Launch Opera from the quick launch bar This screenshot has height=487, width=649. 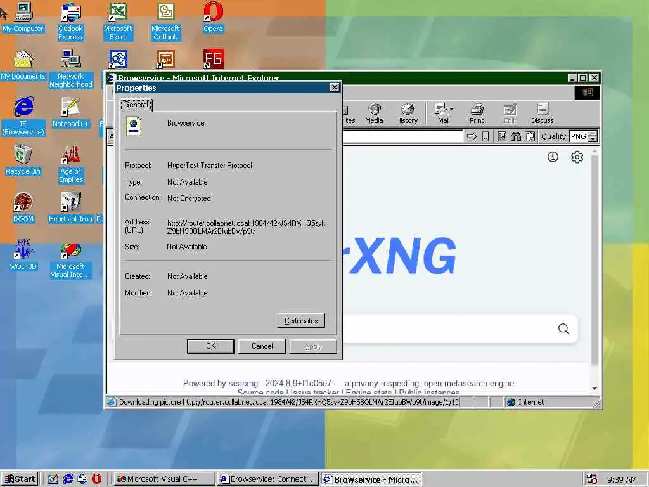(x=96, y=479)
